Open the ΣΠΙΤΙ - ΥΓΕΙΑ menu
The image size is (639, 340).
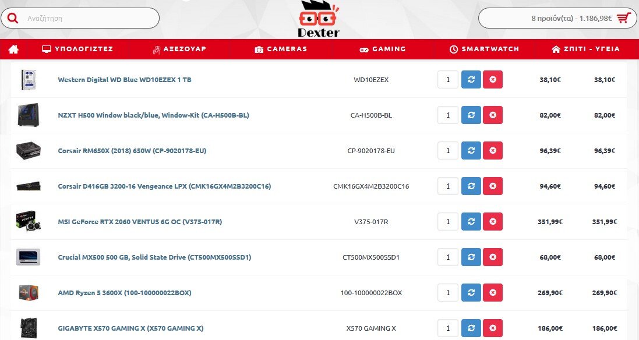(x=585, y=49)
